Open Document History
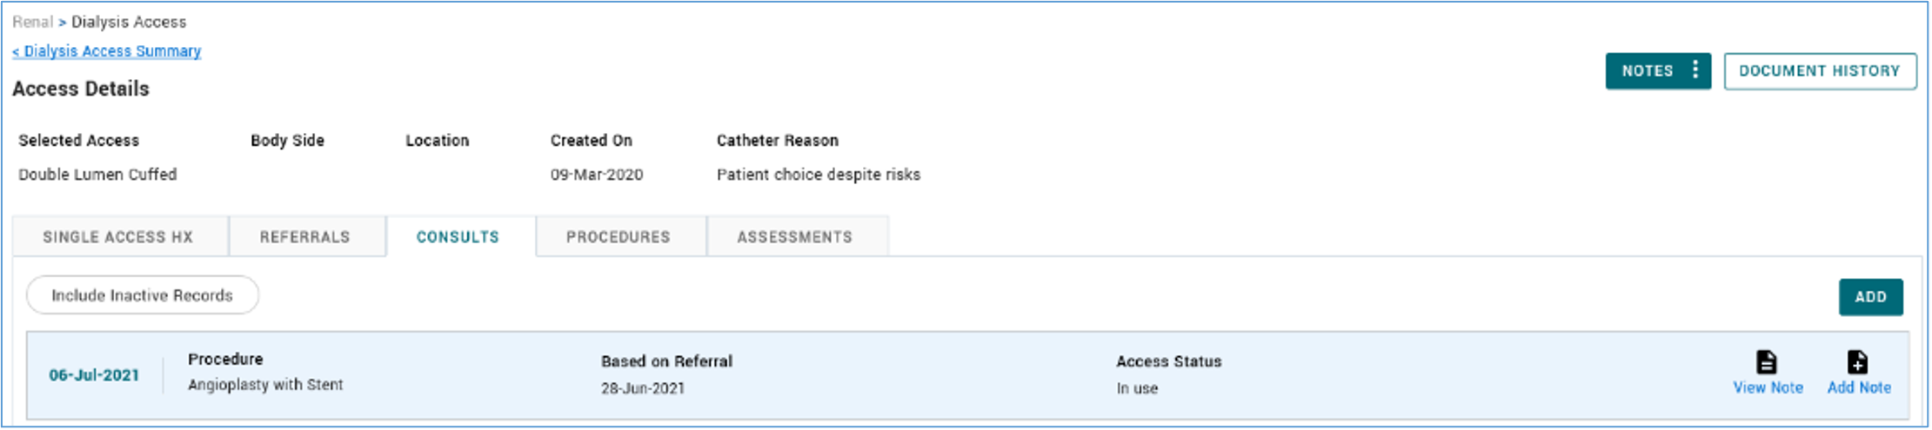1932x430 pixels. tap(1820, 71)
